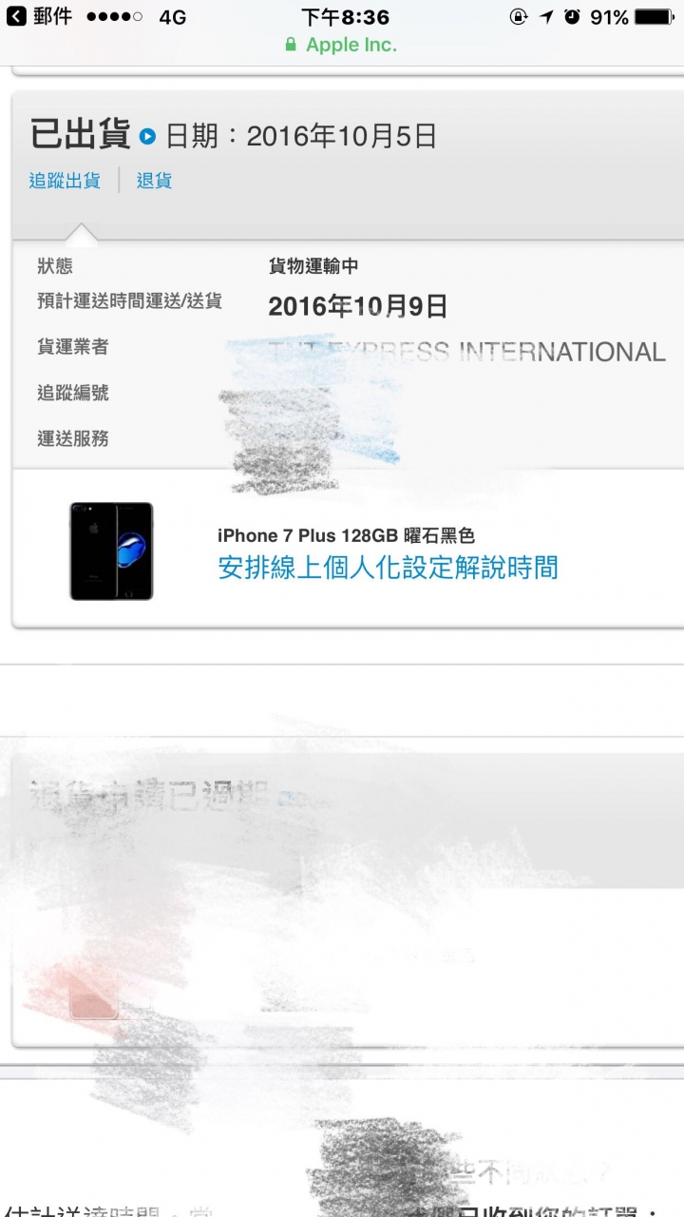Tap the Apple Inc. address bar
684x1217 pixels.
coord(342,45)
